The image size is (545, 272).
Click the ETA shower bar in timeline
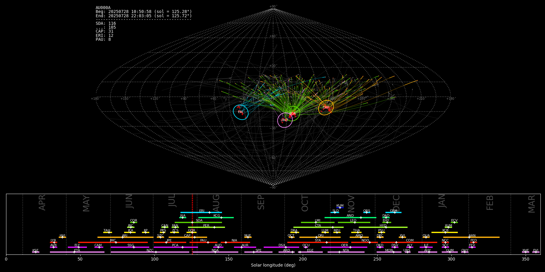[x=77, y=252]
